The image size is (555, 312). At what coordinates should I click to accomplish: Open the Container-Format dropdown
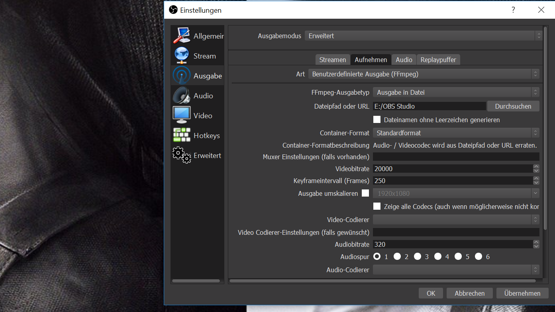tap(456, 133)
